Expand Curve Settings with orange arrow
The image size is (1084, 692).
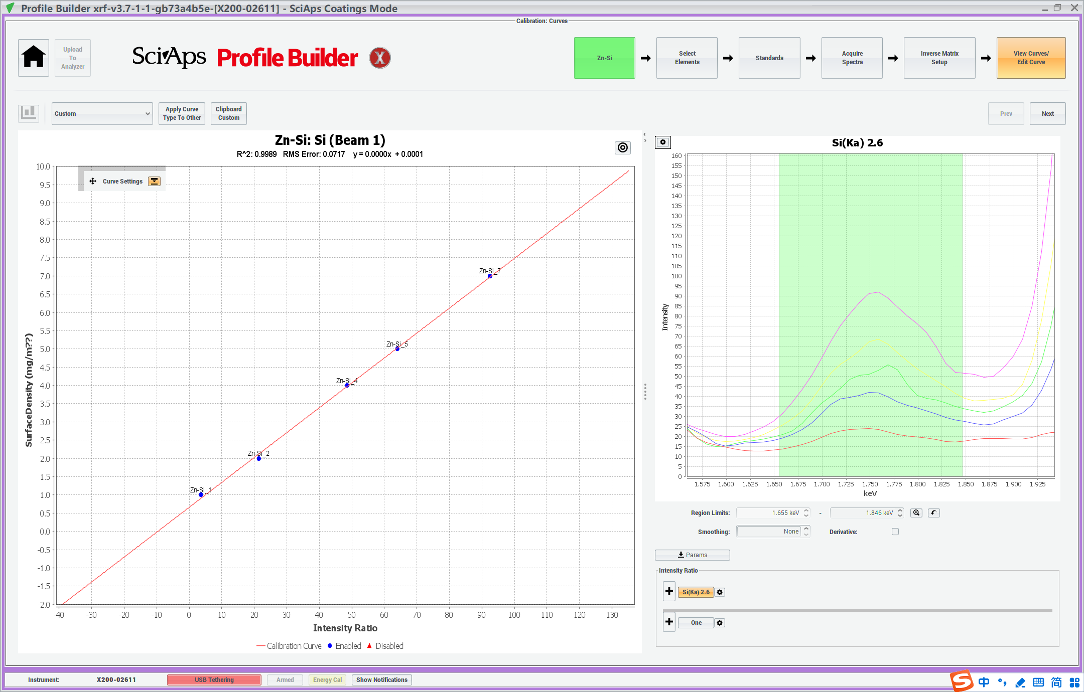pos(154,181)
